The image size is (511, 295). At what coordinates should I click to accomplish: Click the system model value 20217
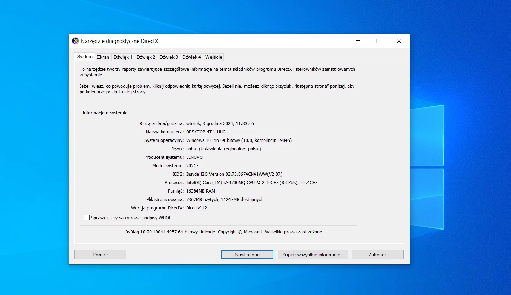coord(193,166)
